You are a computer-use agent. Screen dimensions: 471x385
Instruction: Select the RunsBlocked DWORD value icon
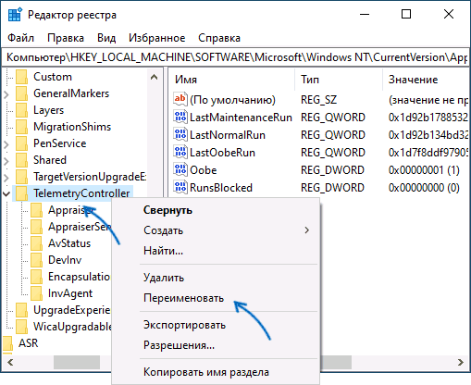180,187
